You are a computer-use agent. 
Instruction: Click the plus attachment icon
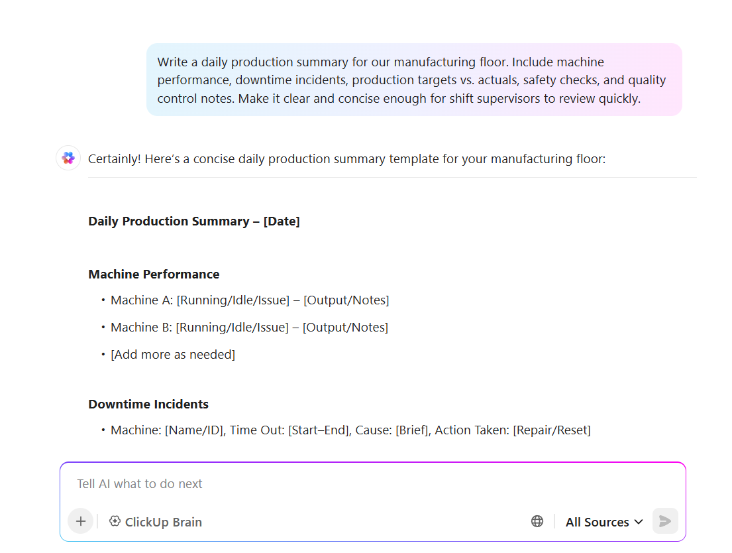click(81, 521)
